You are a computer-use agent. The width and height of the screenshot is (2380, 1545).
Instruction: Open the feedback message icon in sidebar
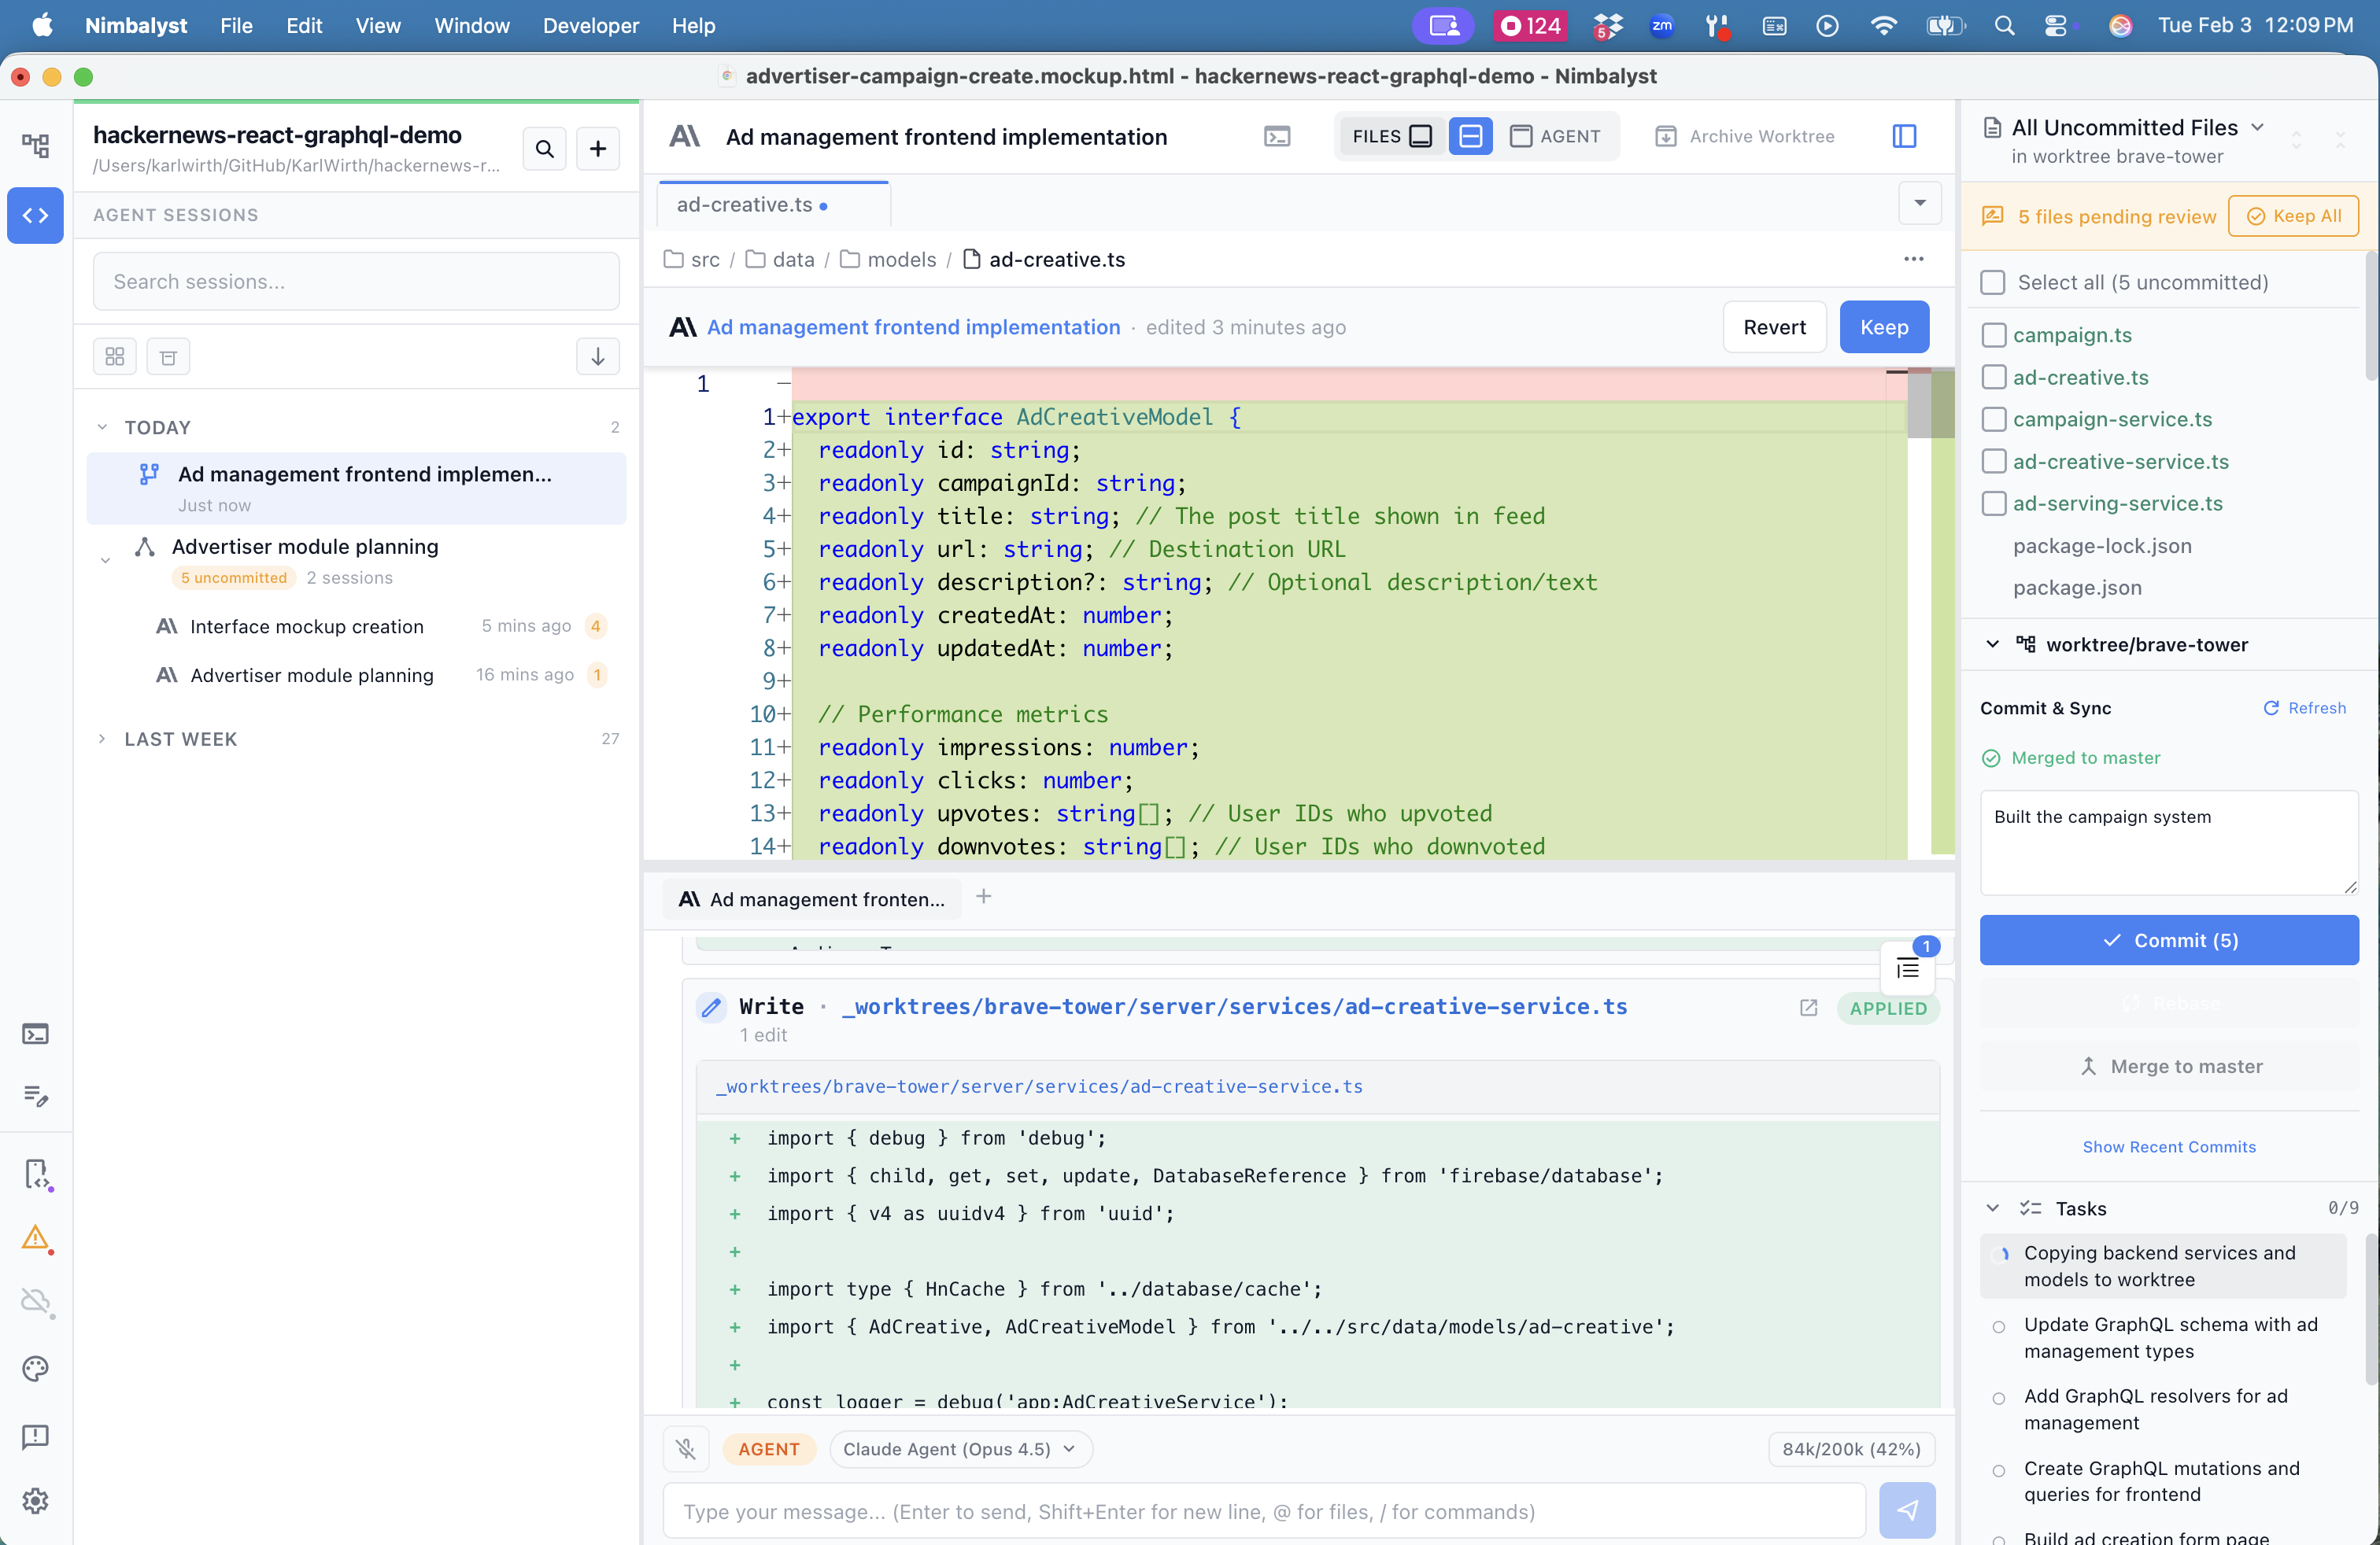[x=36, y=1436]
